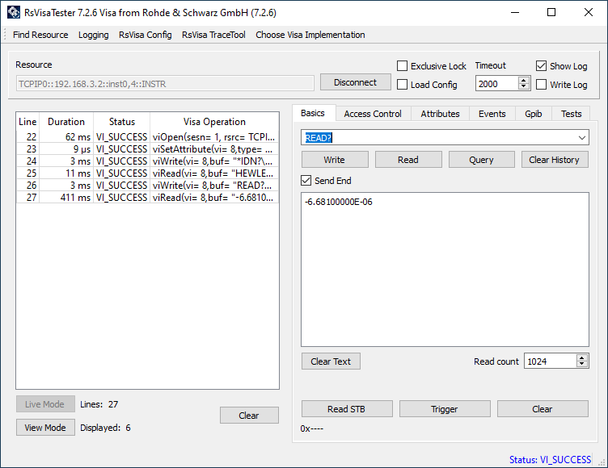Click the Displayed: 6 counter text
This screenshot has width=608, height=468.
click(105, 428)
